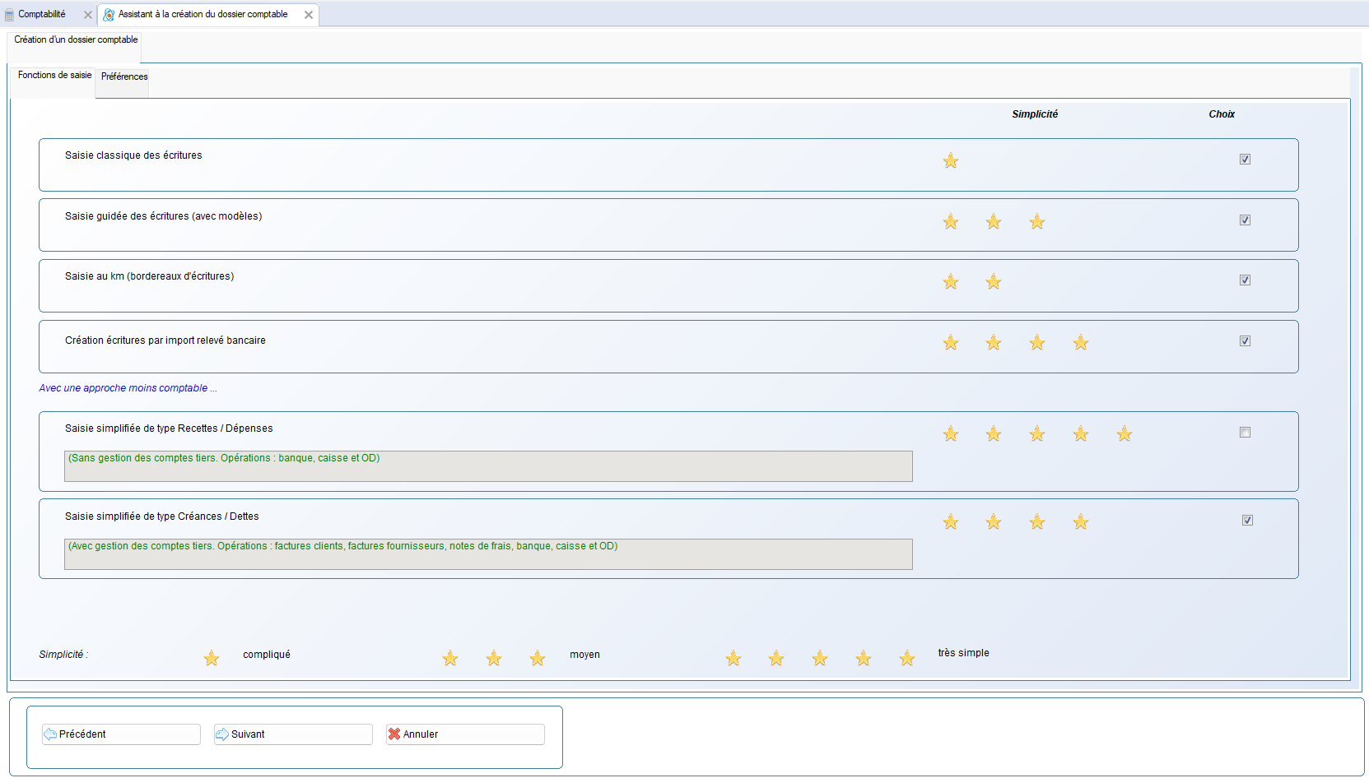Click the first star in Saisie guidée row

point(951,221)
